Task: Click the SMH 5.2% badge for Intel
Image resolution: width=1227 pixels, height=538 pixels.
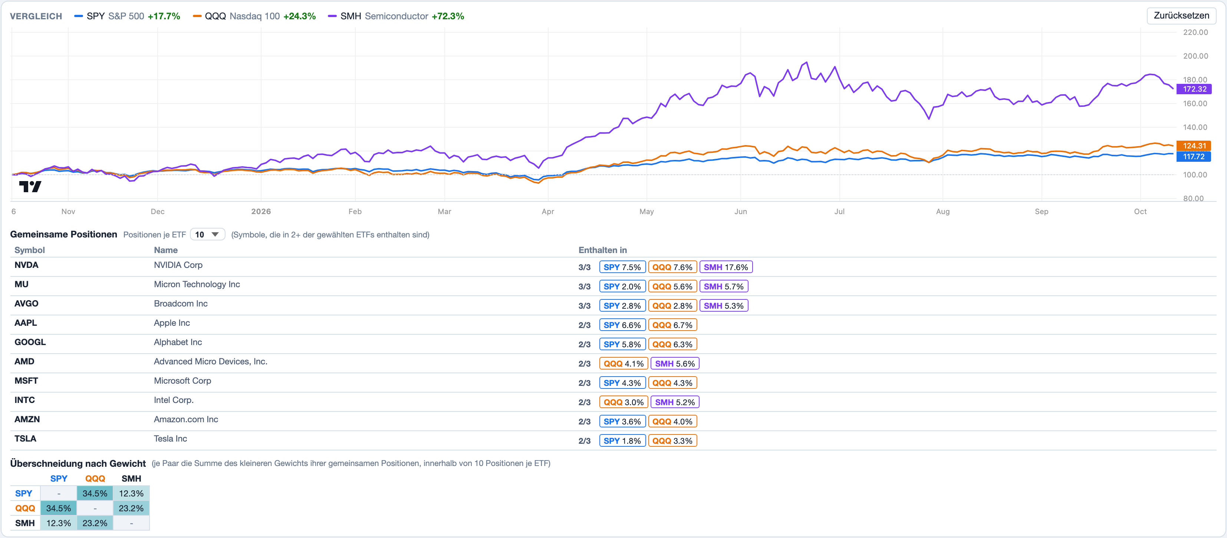Action: 675,402
